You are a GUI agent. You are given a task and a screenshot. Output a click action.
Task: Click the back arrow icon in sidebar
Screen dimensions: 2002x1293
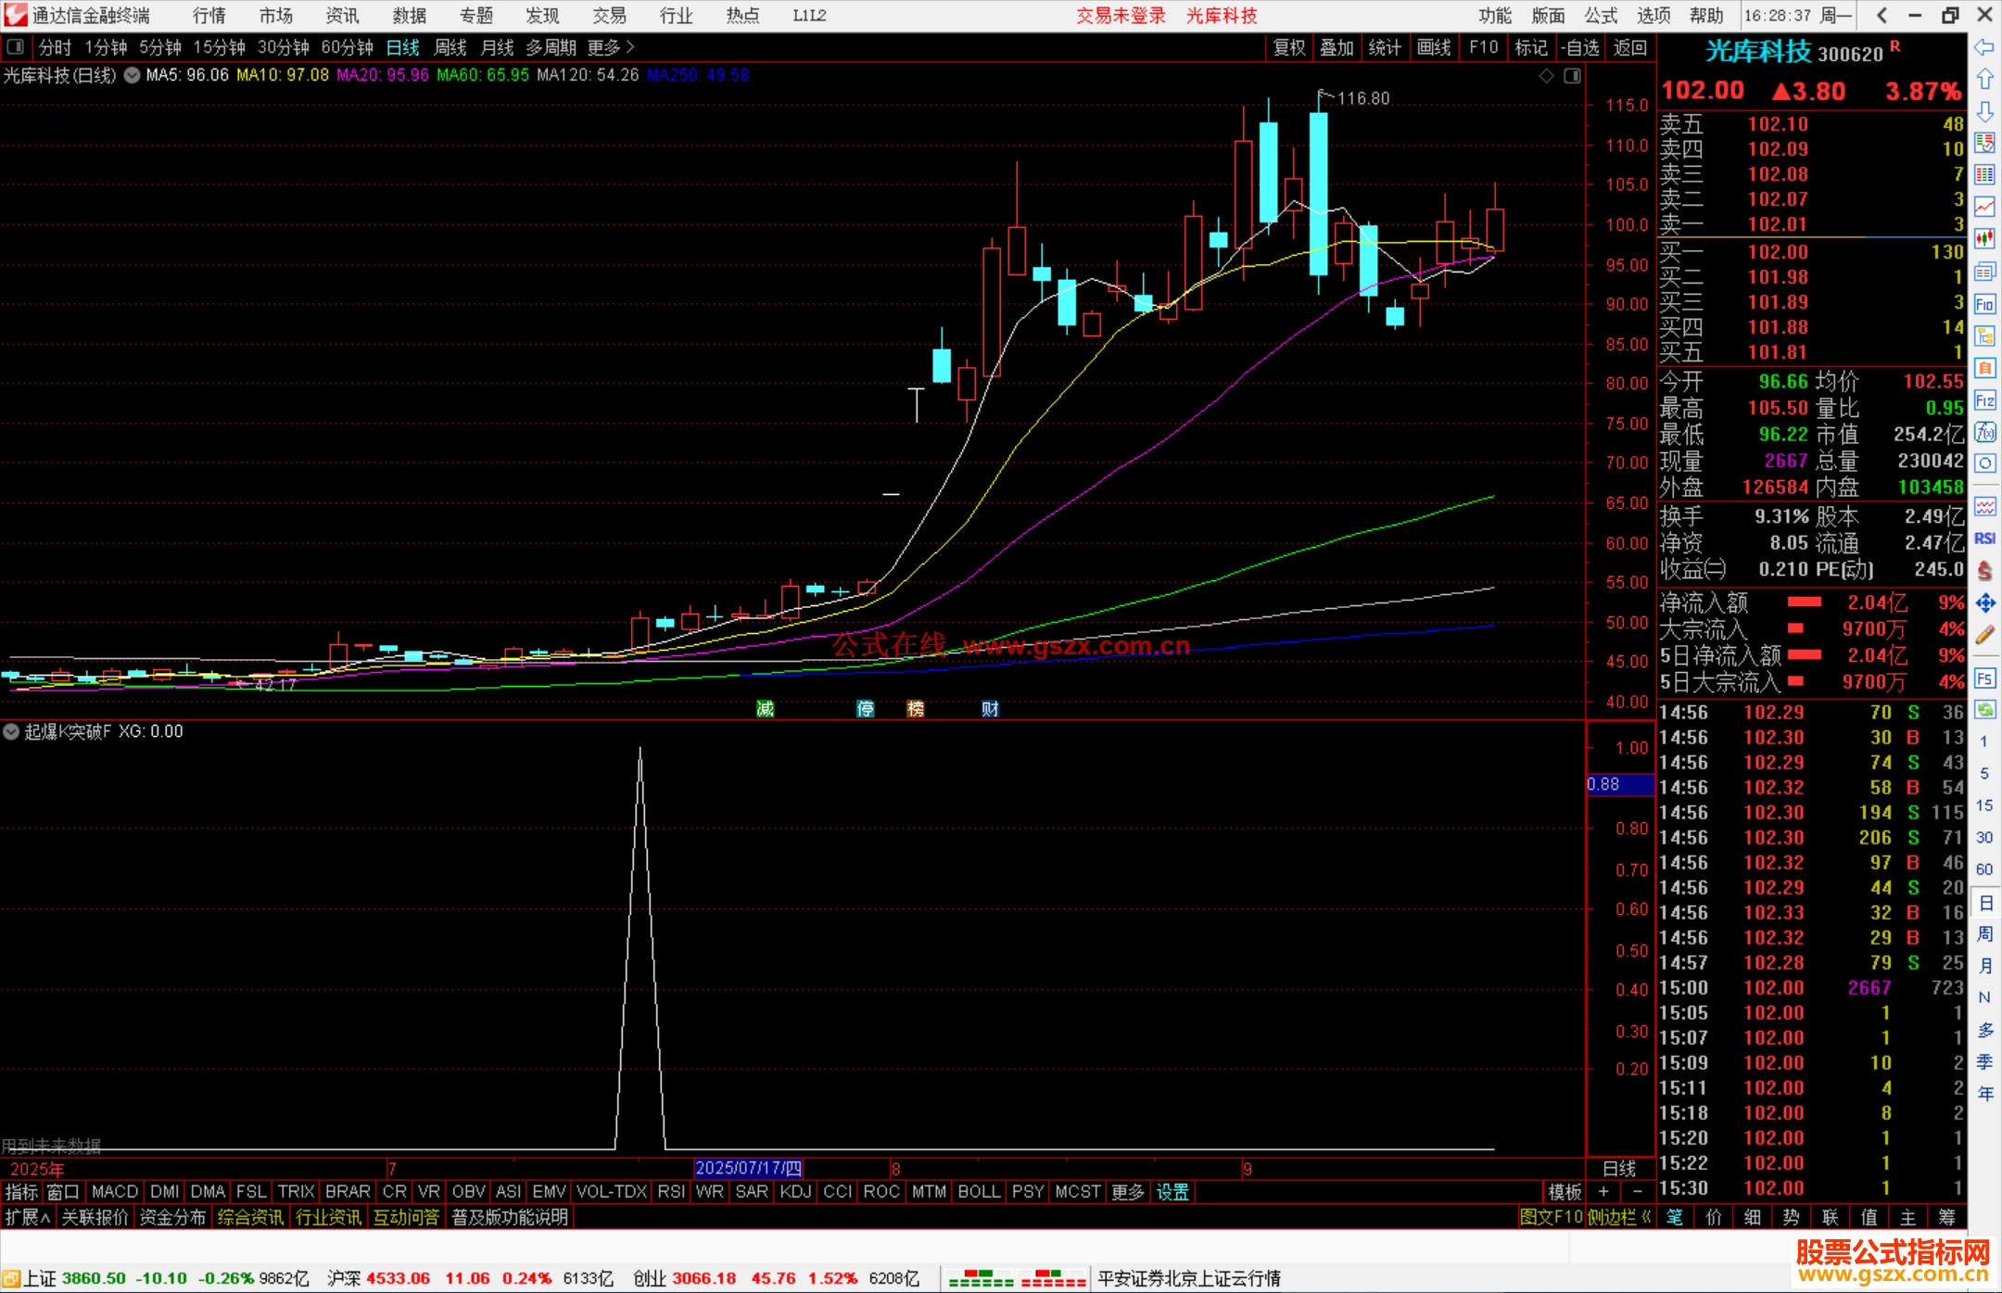tap(1984, 47)
